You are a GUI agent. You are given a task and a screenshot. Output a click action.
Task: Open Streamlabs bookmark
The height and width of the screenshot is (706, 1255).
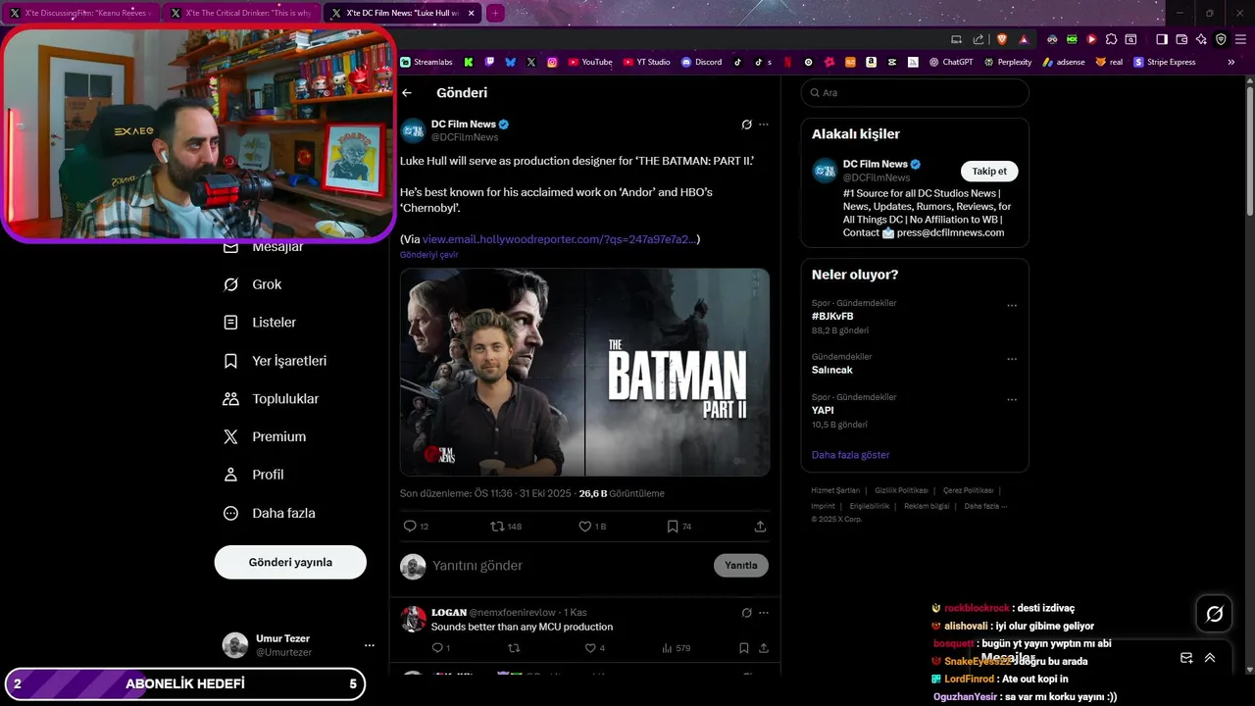click(x=427, y=62)
